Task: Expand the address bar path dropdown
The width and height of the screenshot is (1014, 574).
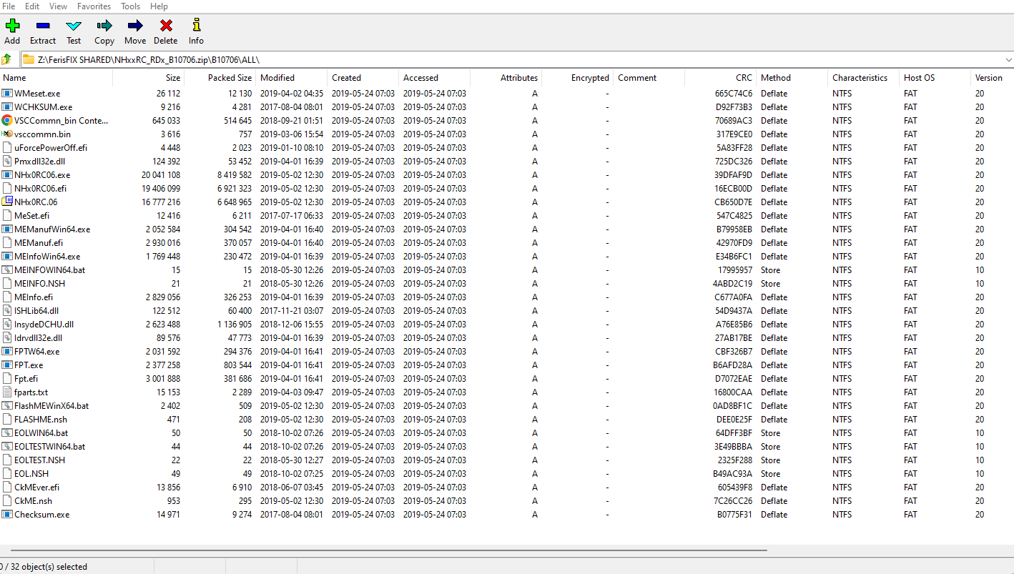Action: tap(1008, 60)
